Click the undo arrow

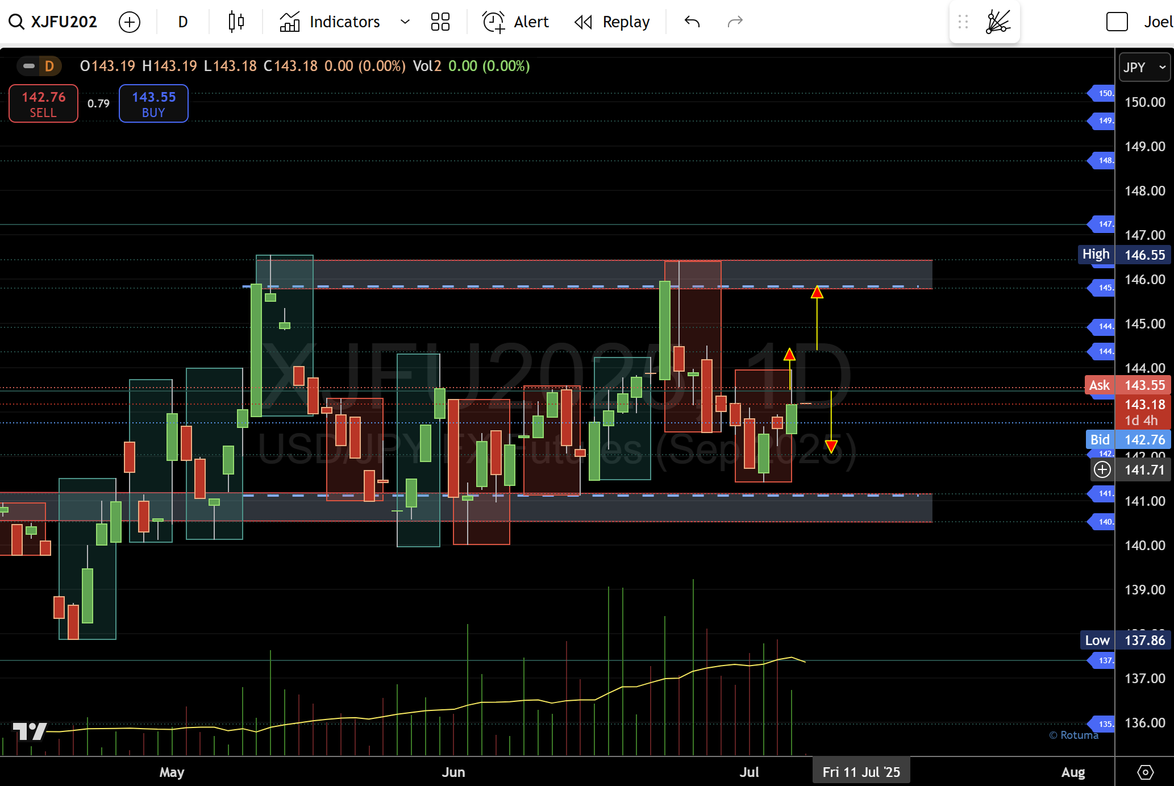coord(692,22)
